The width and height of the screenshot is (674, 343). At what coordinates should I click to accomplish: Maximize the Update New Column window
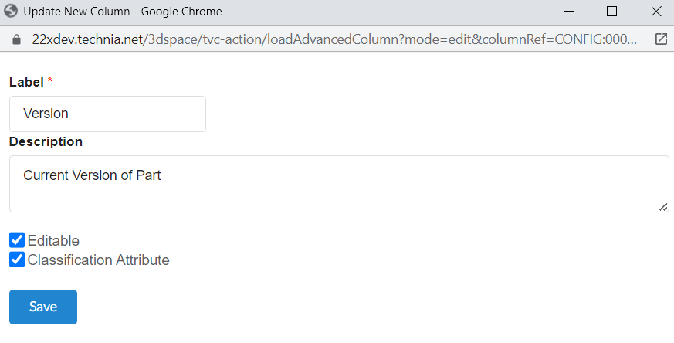click(x=611, y=12)
